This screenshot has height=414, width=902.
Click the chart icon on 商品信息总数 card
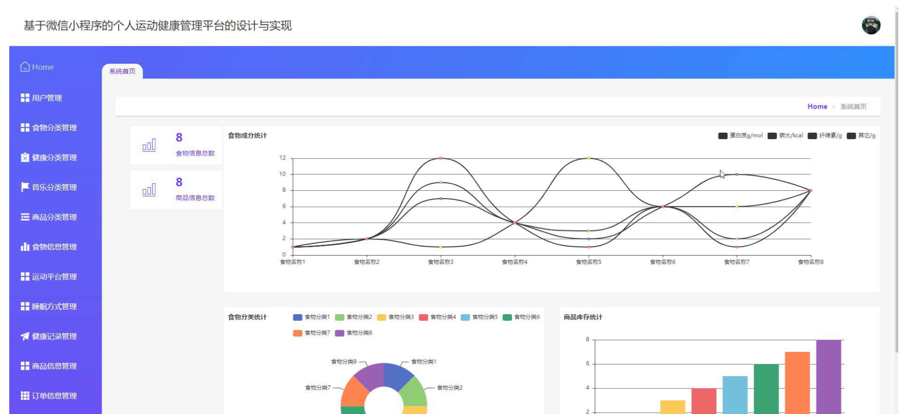pyautogui.click(x=149, y=189)
